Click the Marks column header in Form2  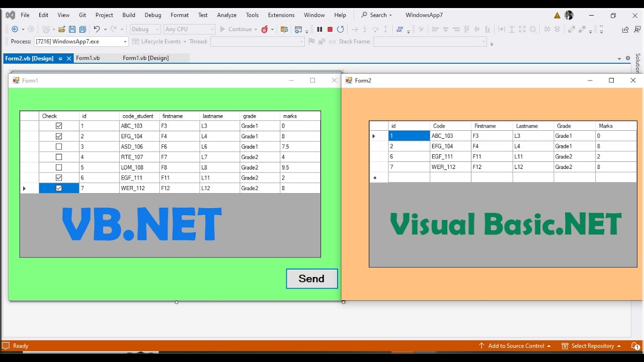pos(616,126)
